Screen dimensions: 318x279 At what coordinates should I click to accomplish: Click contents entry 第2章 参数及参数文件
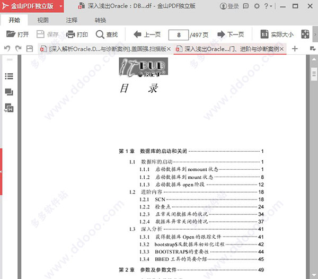191,270
